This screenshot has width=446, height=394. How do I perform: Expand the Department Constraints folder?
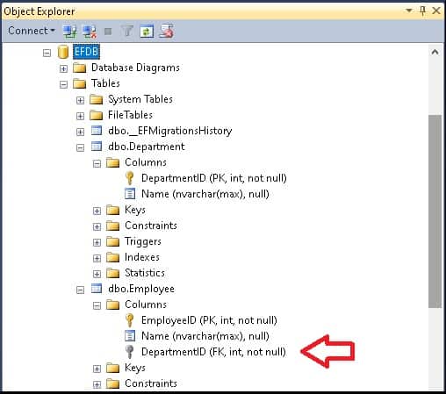click(x=97, y=226)
